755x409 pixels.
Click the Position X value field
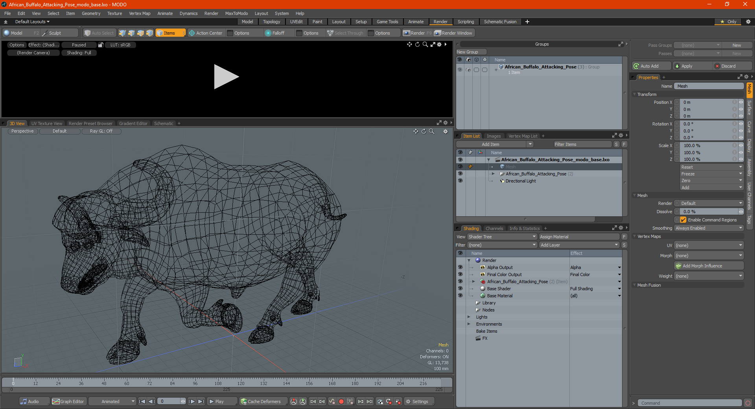point(707,102)
